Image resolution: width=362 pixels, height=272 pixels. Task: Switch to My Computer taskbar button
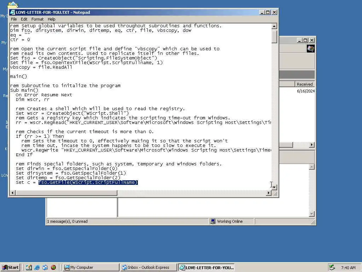pyautogui.click(x=91, y=267)
